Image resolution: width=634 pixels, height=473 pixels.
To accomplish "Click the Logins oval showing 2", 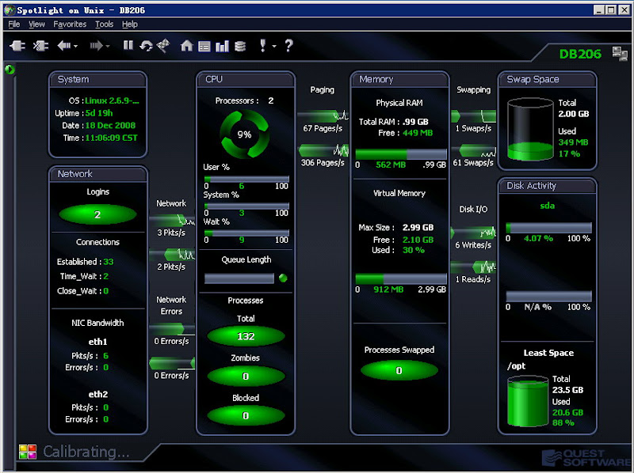I will pos(97,214).
